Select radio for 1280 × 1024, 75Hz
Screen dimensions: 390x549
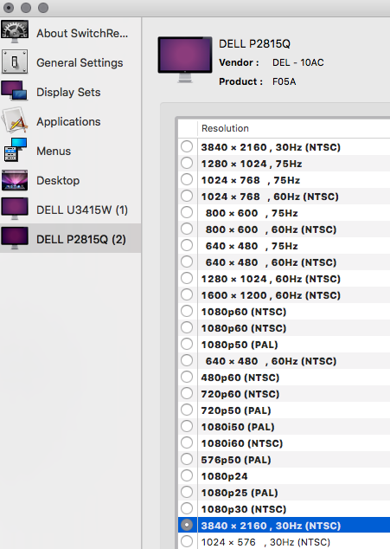[x=187, y=163]
